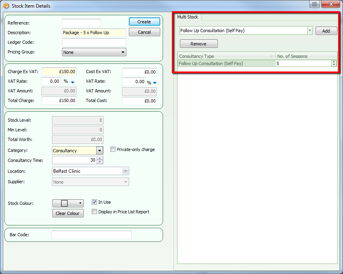
Task: Edit the Total Charge field
Action: coord(59,100)
